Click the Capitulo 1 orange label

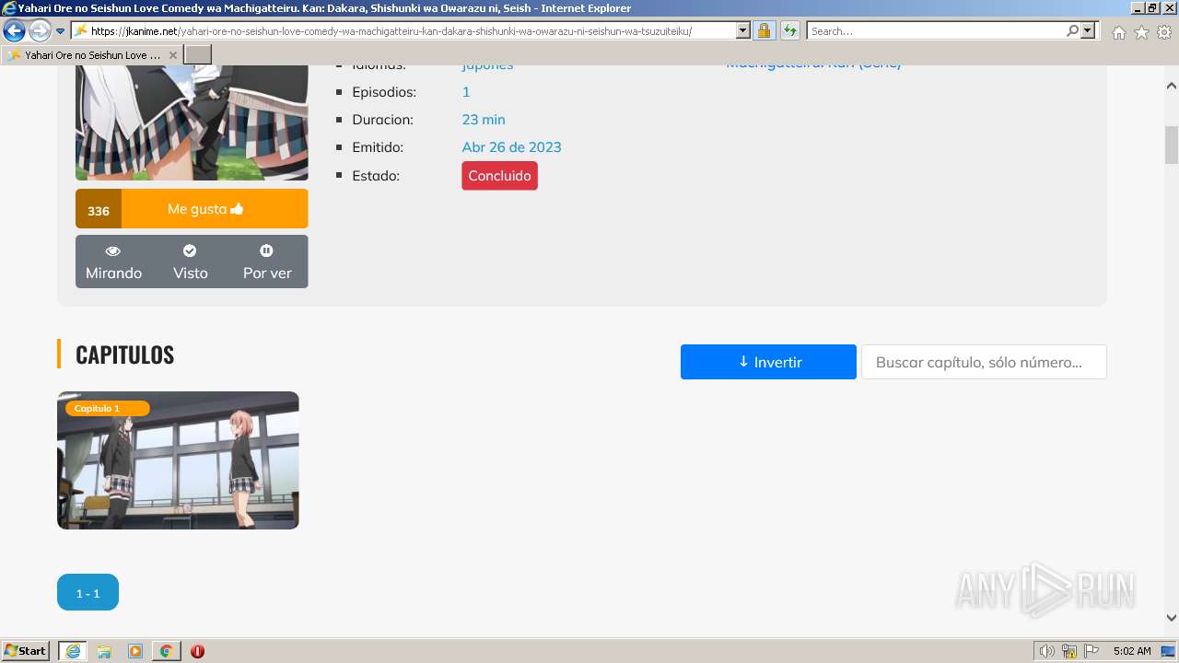pyautogui.click(x=106, y=408)
